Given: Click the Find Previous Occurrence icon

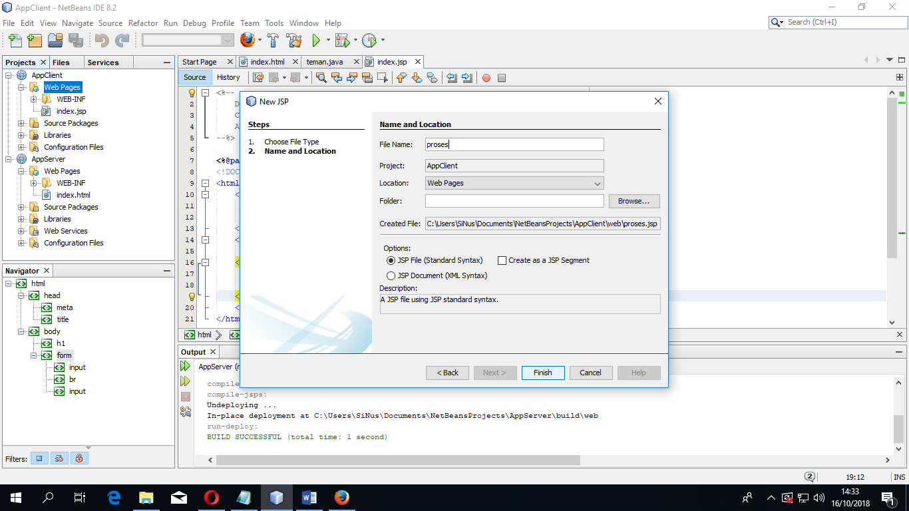Looking at the screenshot, I should pyautogui.click(x=337, y=77).
